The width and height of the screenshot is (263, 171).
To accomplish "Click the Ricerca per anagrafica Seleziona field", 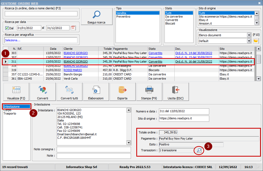I will pos(41,40).
